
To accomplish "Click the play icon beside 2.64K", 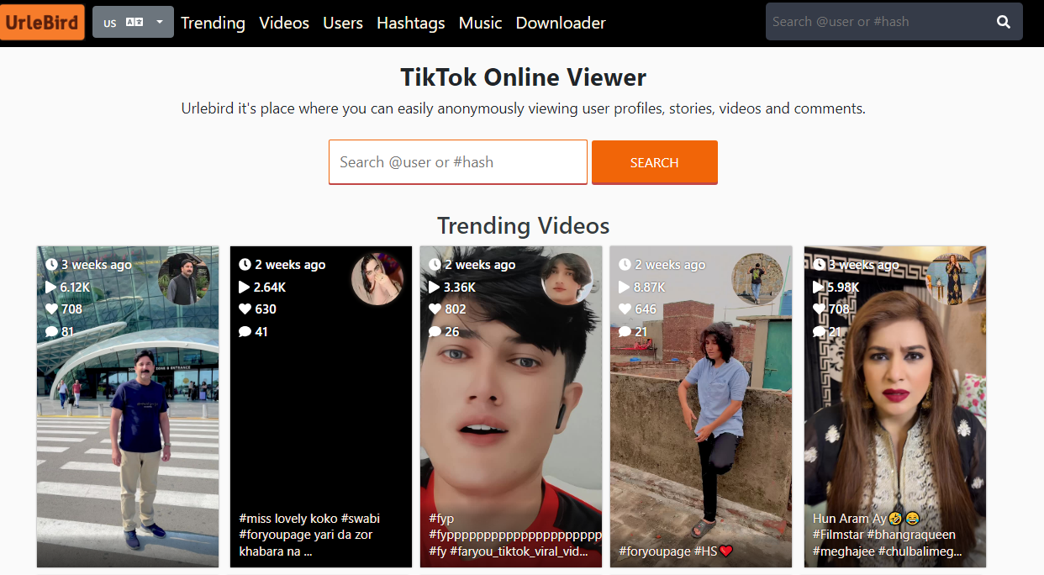I will [x=245, y=287].
